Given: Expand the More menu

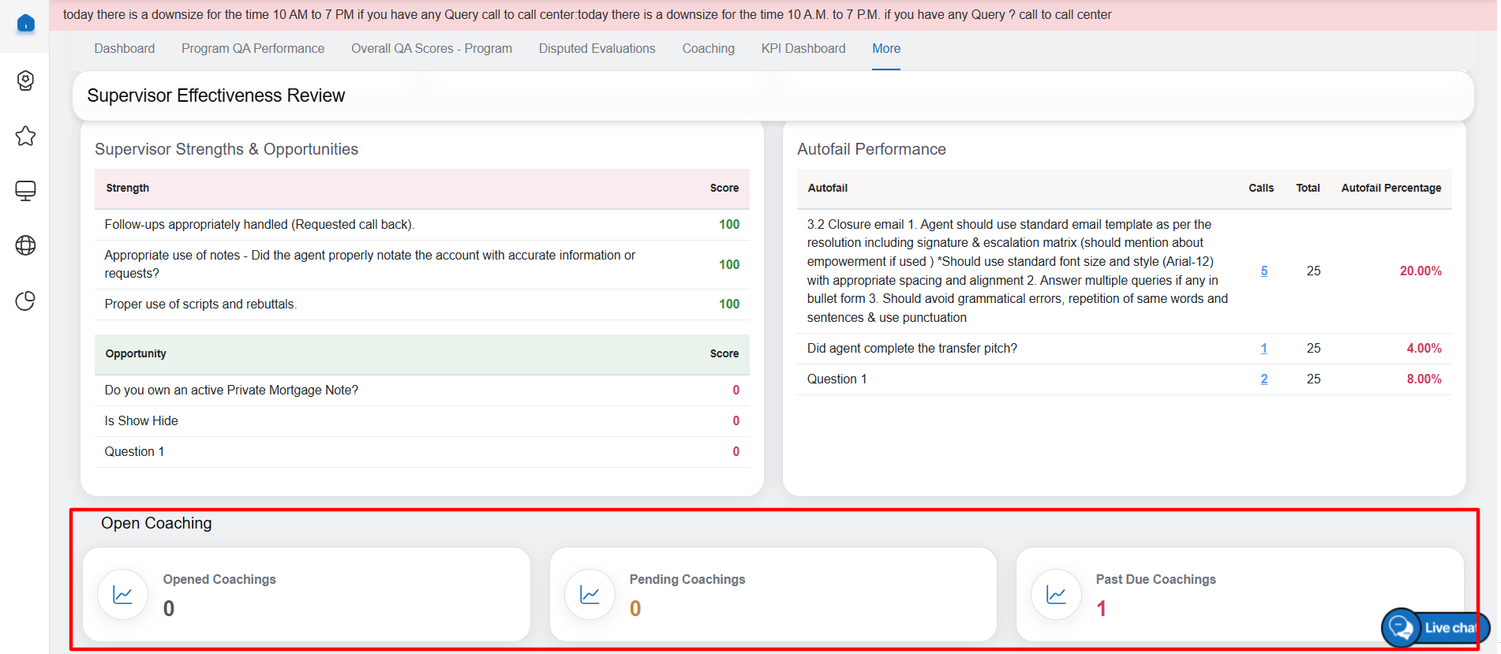Looking at the screenshot, I should [886, 49].
